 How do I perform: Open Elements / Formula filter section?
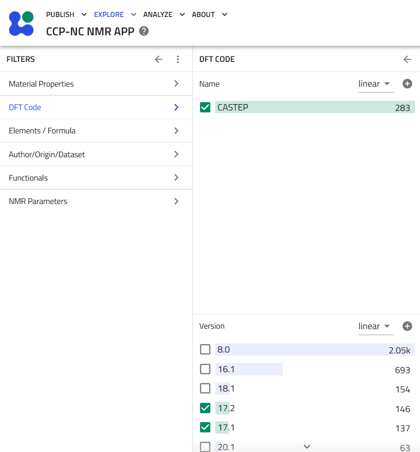96,131
